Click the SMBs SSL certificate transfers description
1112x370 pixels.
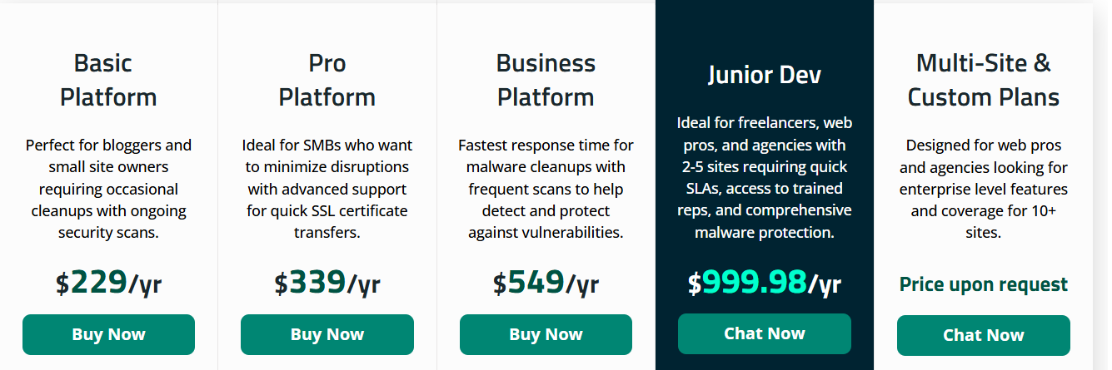pyautogui.click(x=327, y=189)
